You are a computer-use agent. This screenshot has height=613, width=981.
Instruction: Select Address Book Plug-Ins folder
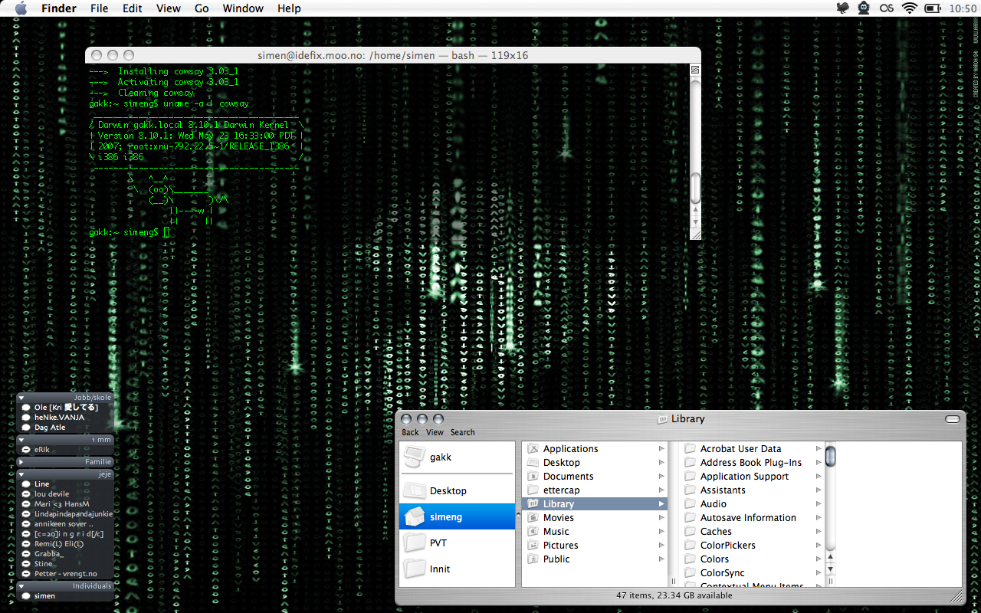[x=751, y=463]
